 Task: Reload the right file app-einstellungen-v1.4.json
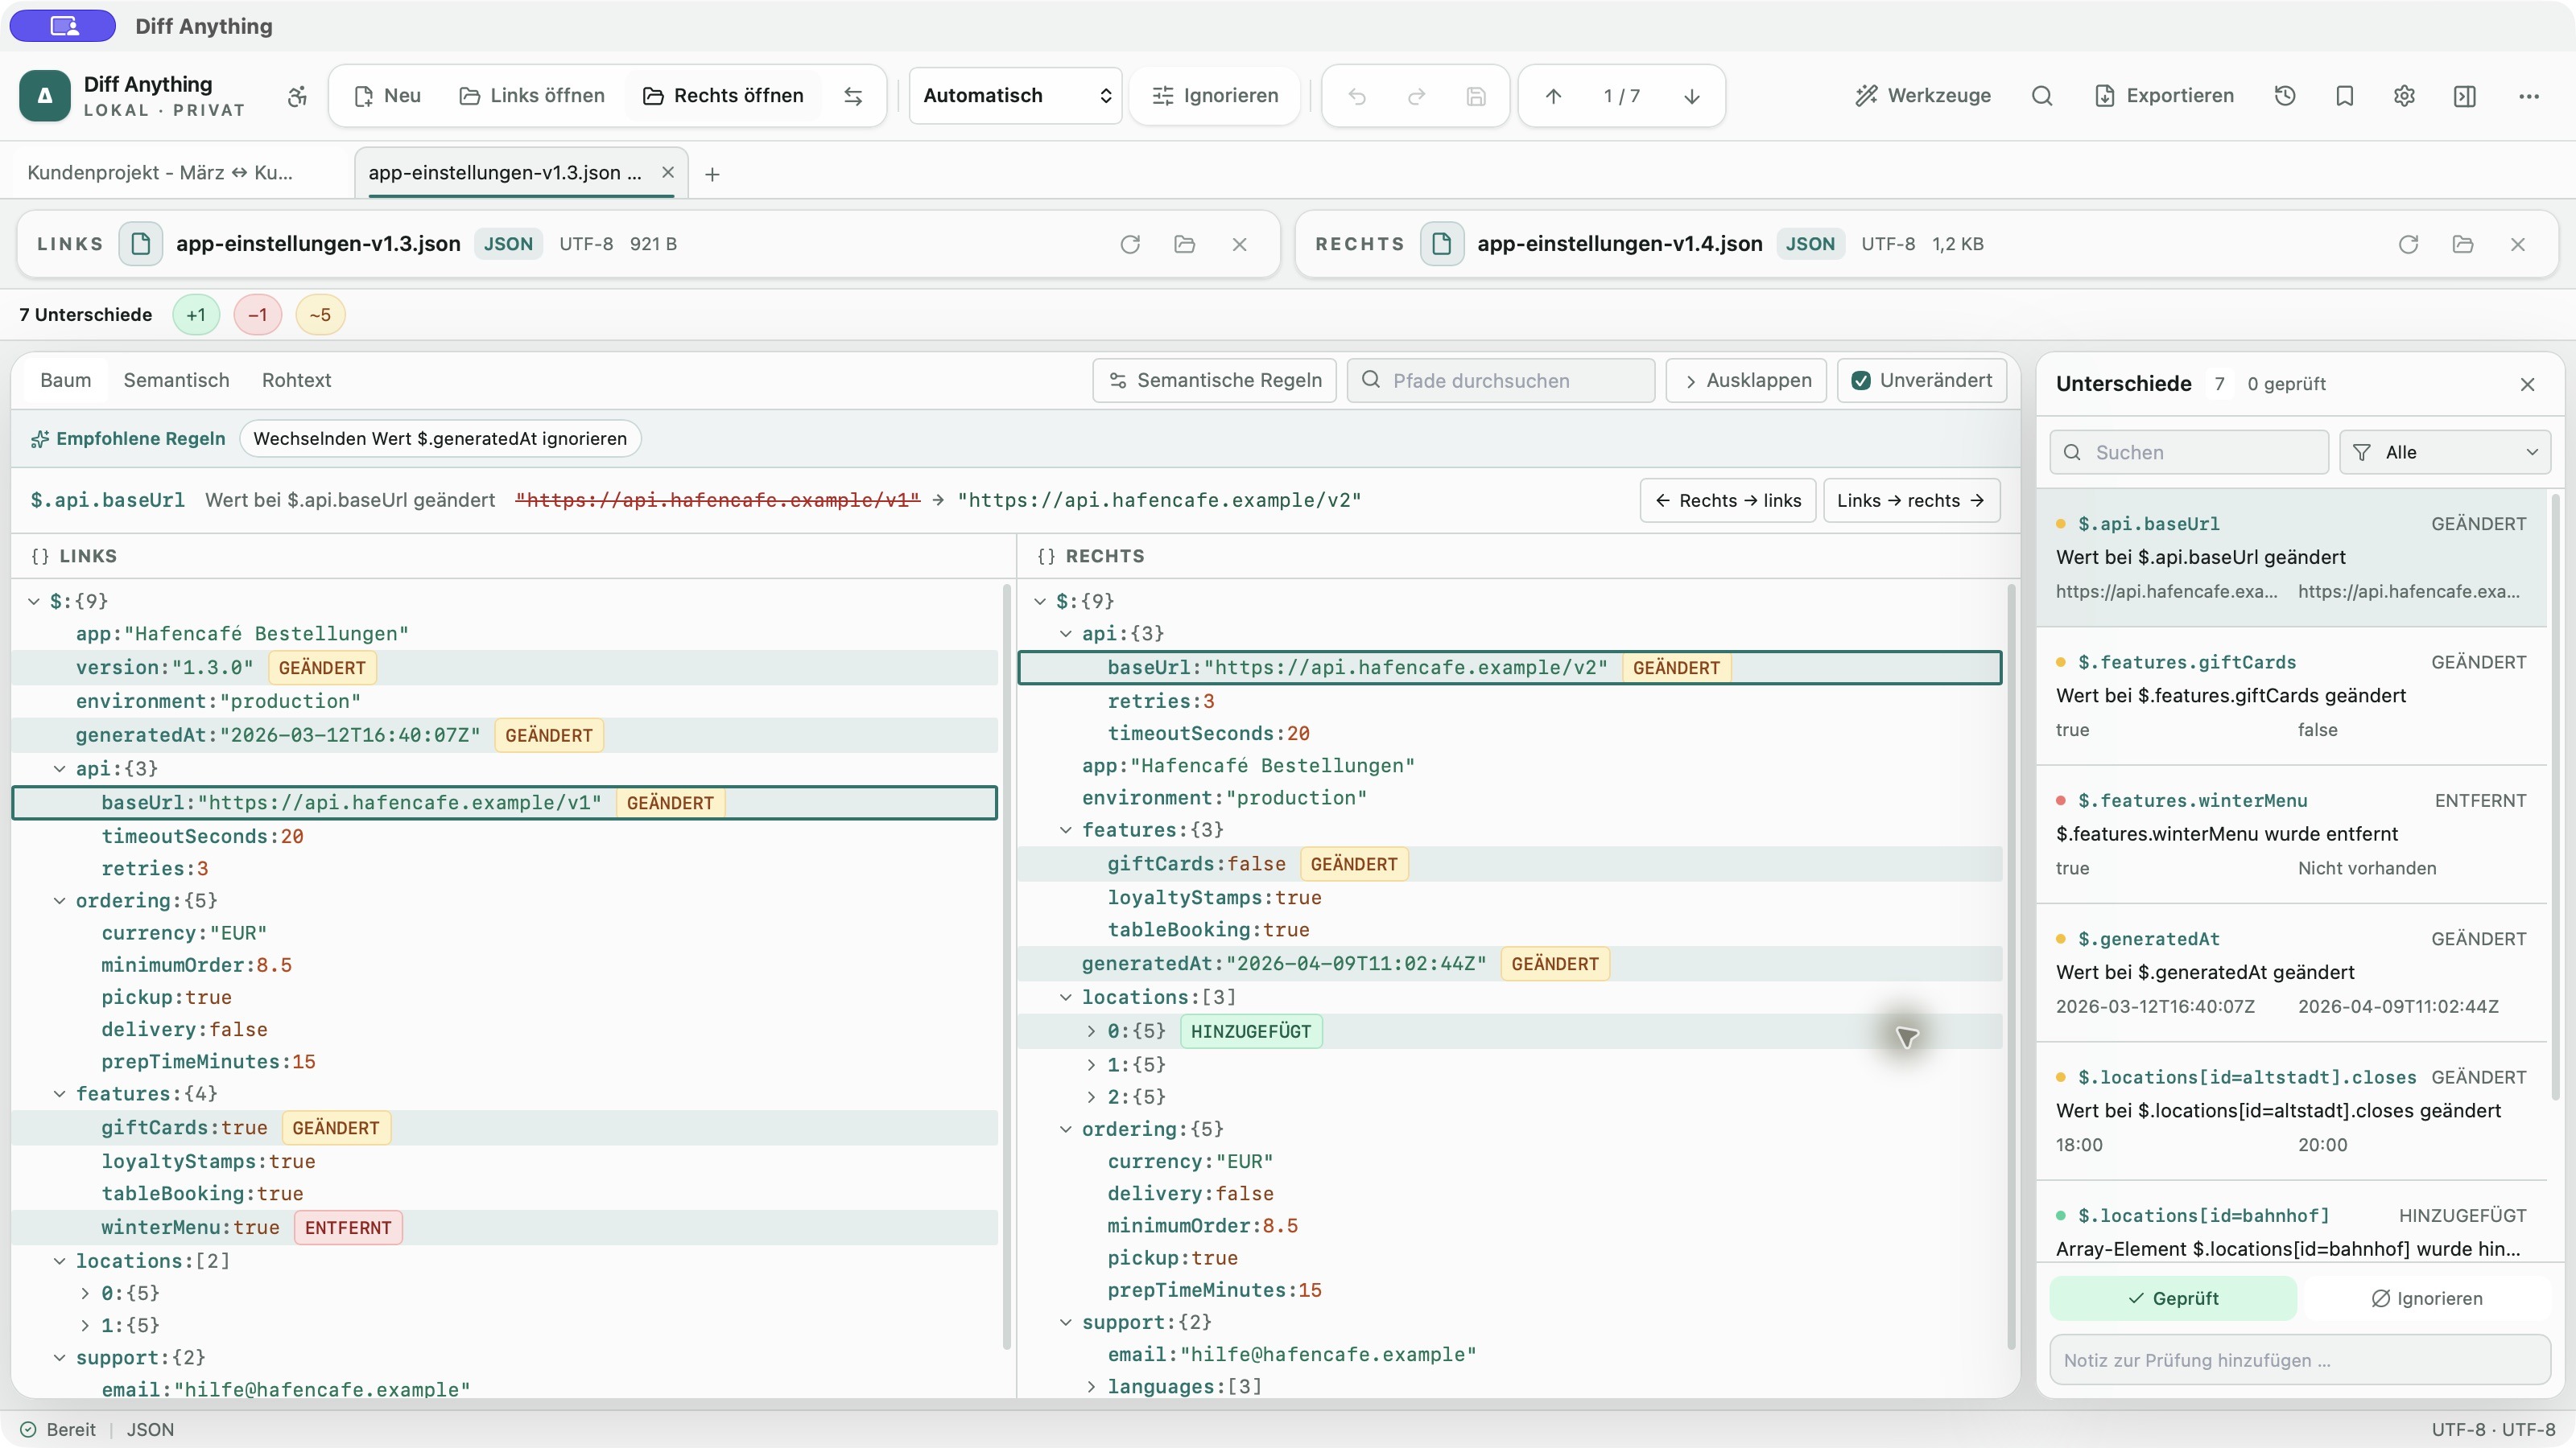(x=2408, y=244)
